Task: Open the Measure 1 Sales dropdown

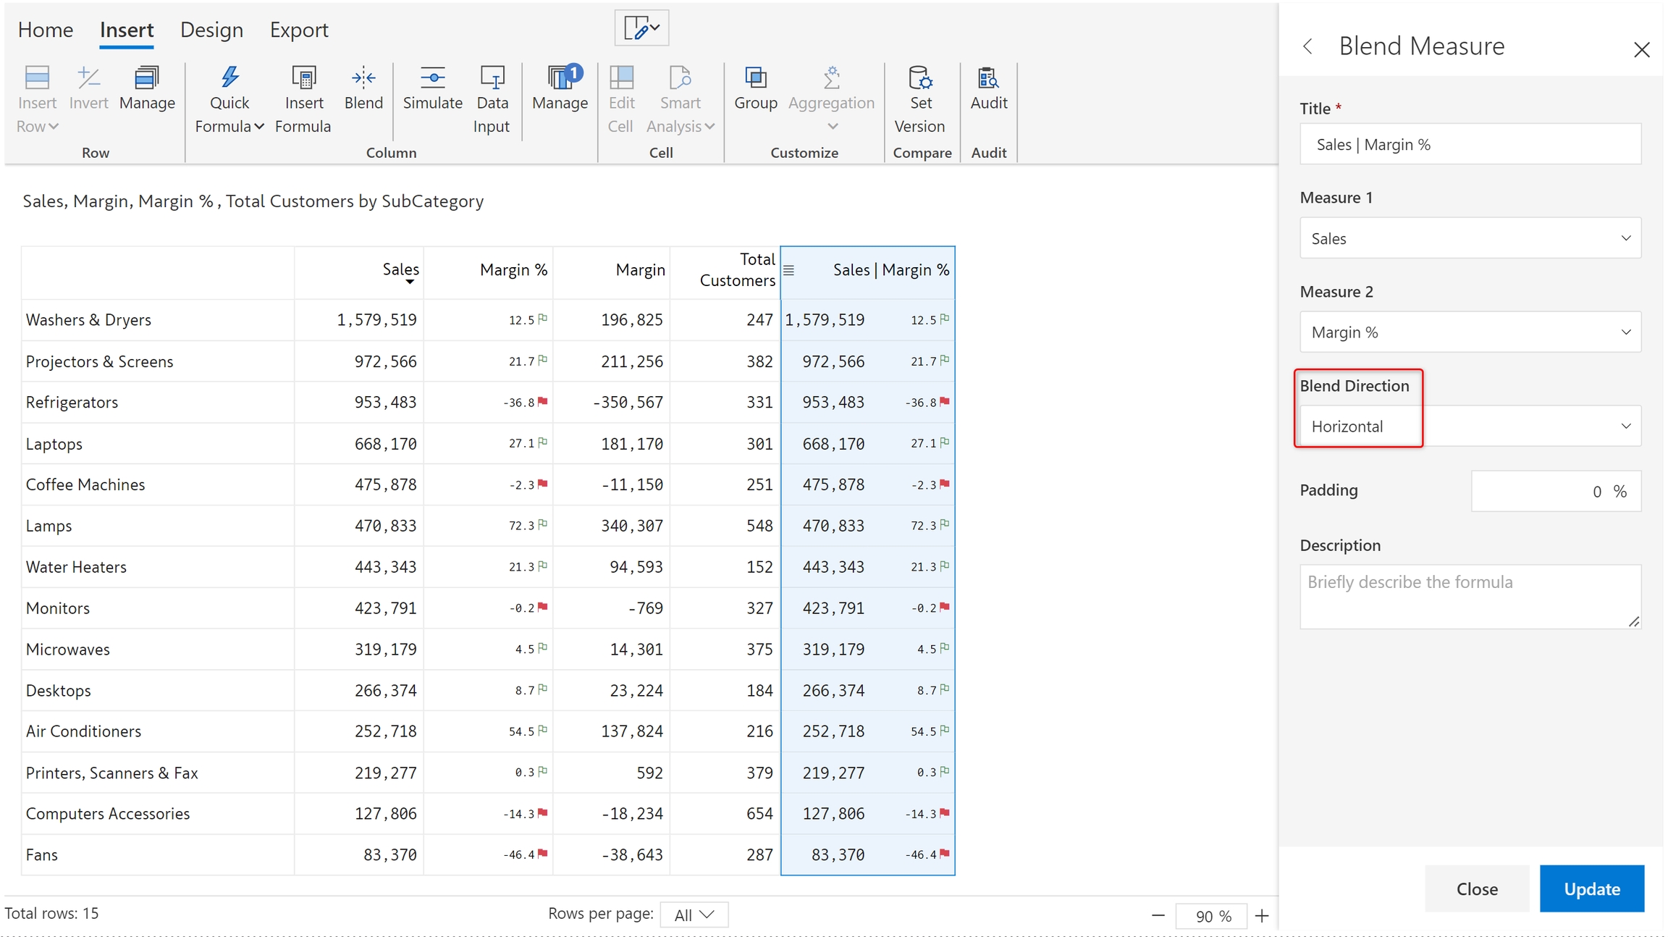Action: coord(1470,238)
